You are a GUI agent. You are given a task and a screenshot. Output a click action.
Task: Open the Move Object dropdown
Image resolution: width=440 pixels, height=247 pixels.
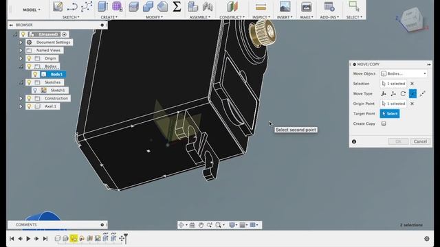point(404,73)
